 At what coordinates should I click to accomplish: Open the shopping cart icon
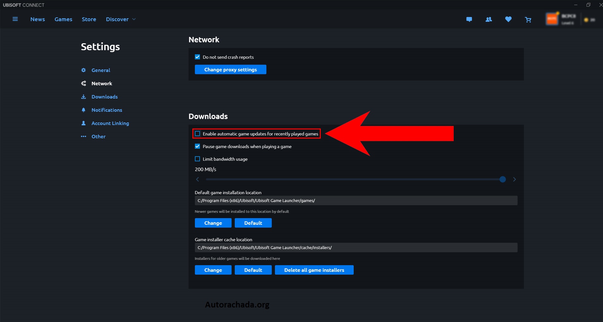tap(528, 20)
